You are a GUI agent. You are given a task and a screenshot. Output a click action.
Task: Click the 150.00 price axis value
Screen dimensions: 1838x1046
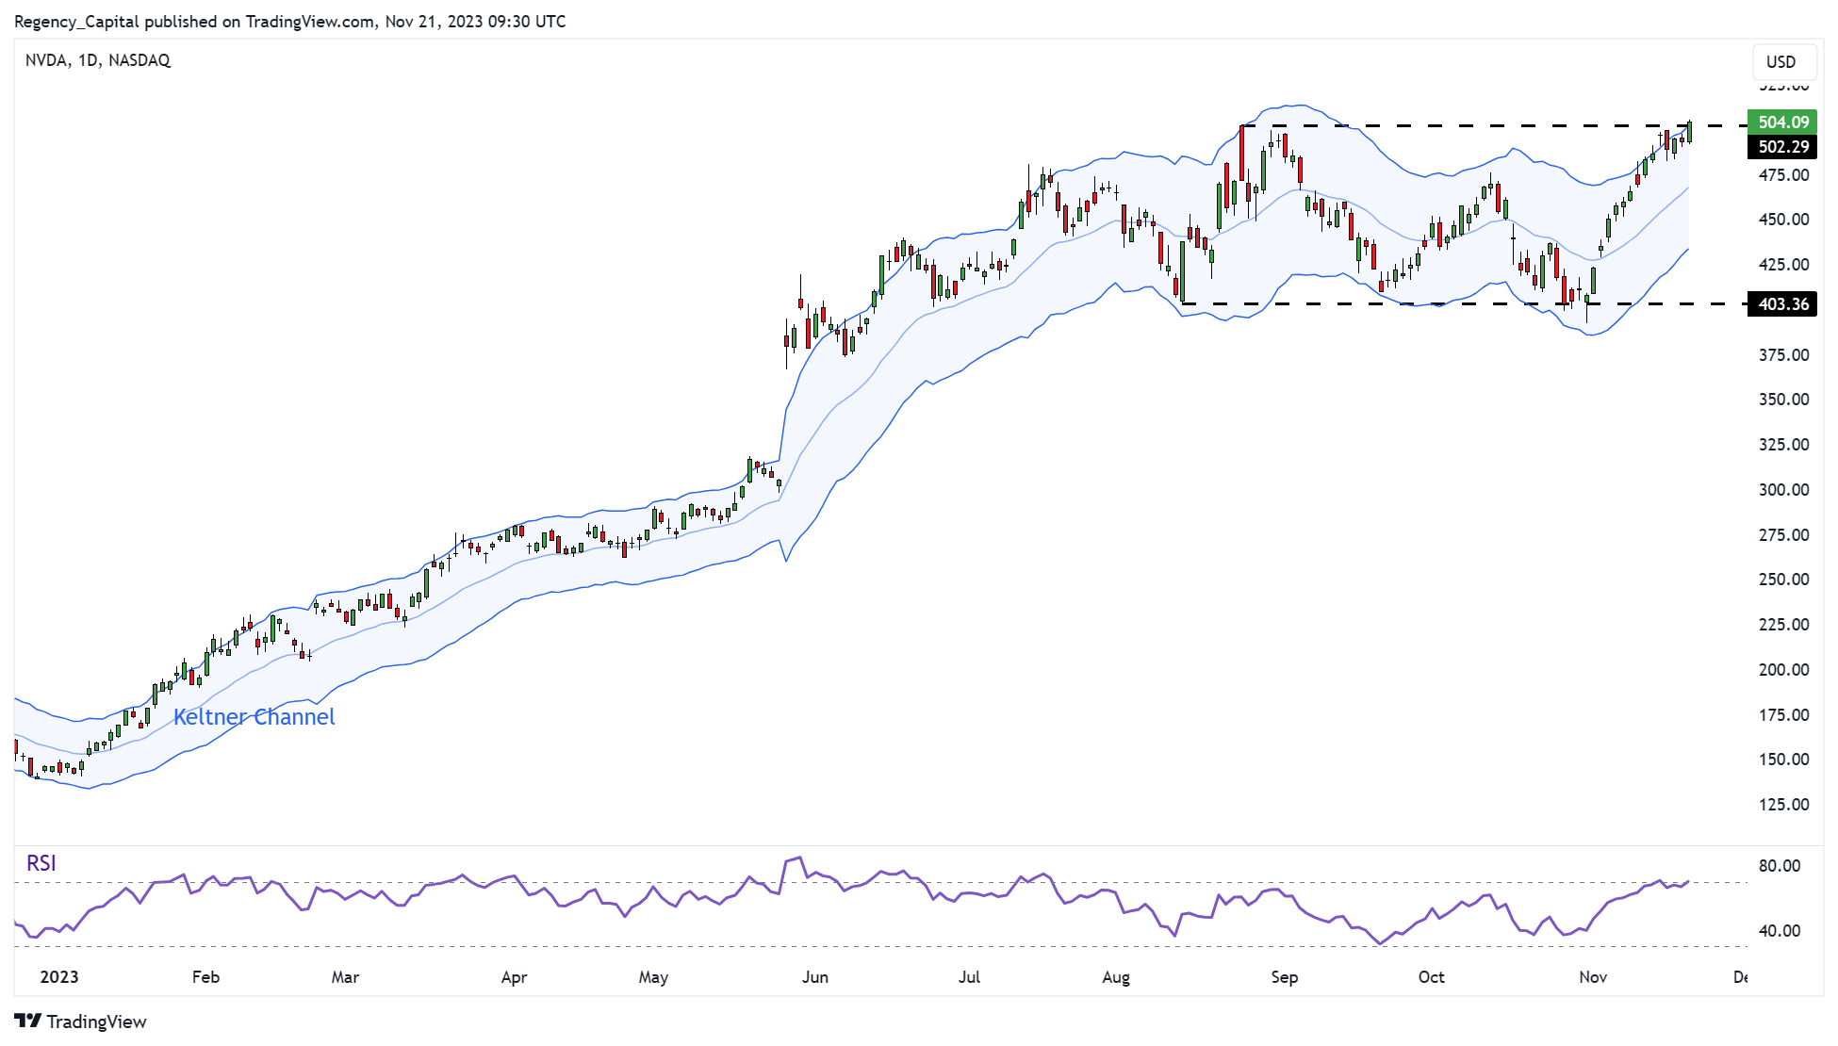pyautogui.click(x=1783, y=760)
